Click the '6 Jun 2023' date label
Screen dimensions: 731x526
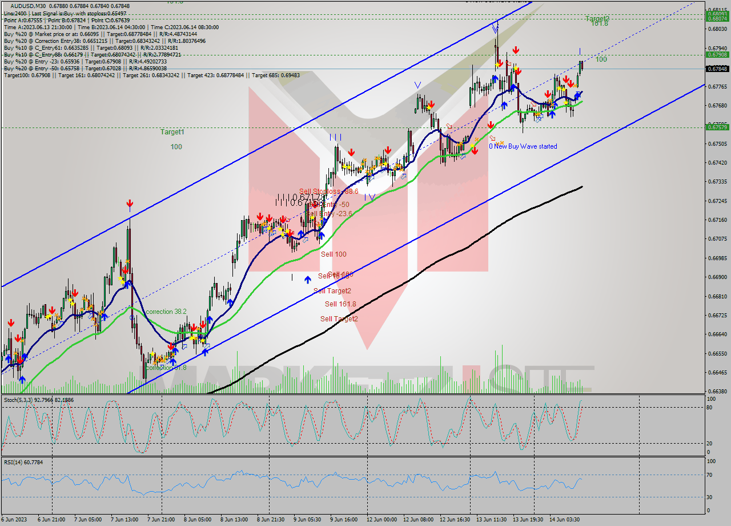point(14,520)
